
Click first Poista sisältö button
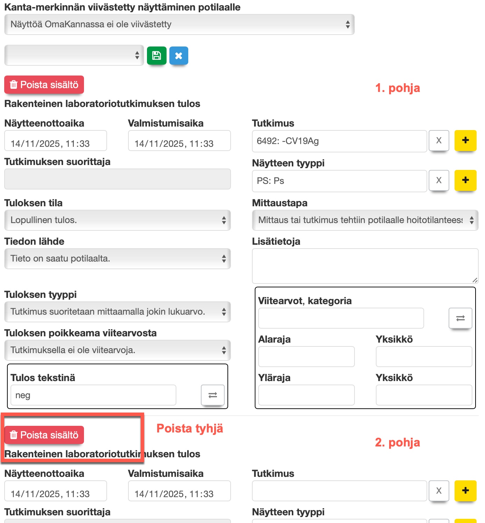coord(44,85)
